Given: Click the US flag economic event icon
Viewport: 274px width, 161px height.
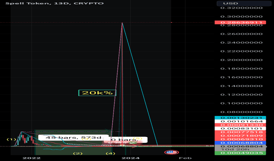Looking at the screenshot, I should 172,153.
